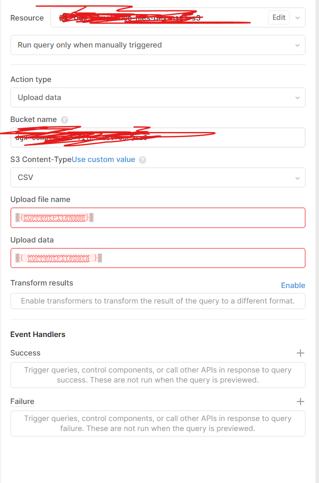This screenshot has height=483, width=319.
Task: Open the run query trigger dropdown
Action: pos(157,45)
